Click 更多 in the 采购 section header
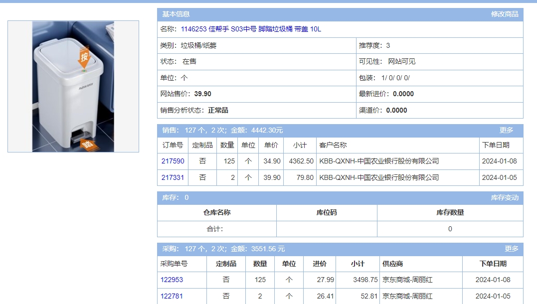The height and width of the screenshot is (304, 537). point(511,249)
